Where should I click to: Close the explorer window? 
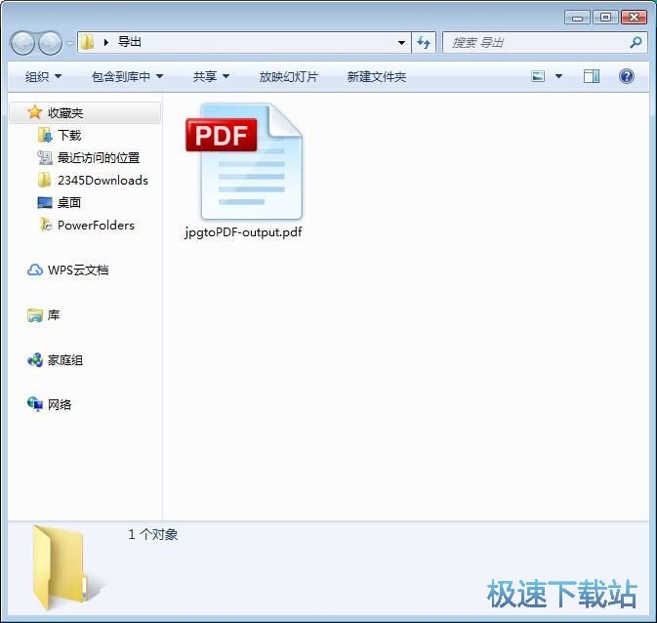(635, 18)
